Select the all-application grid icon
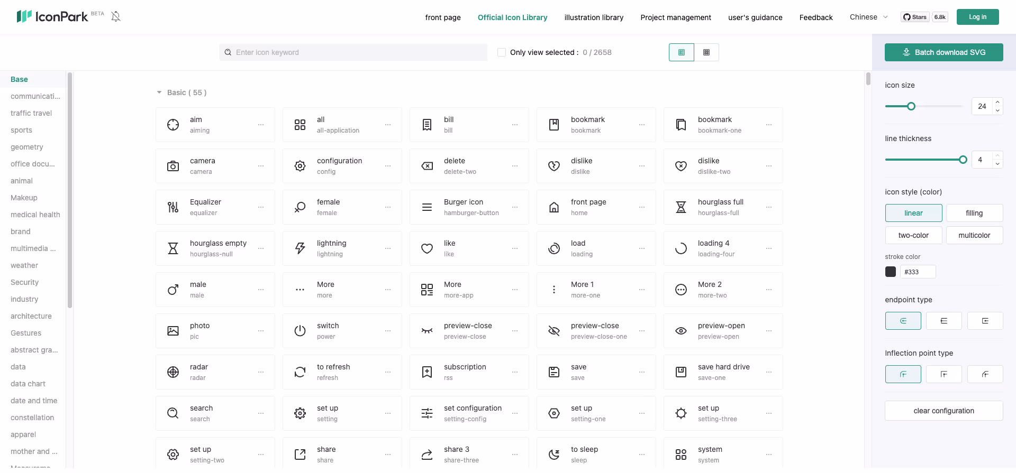 click(x=300, y=125)
